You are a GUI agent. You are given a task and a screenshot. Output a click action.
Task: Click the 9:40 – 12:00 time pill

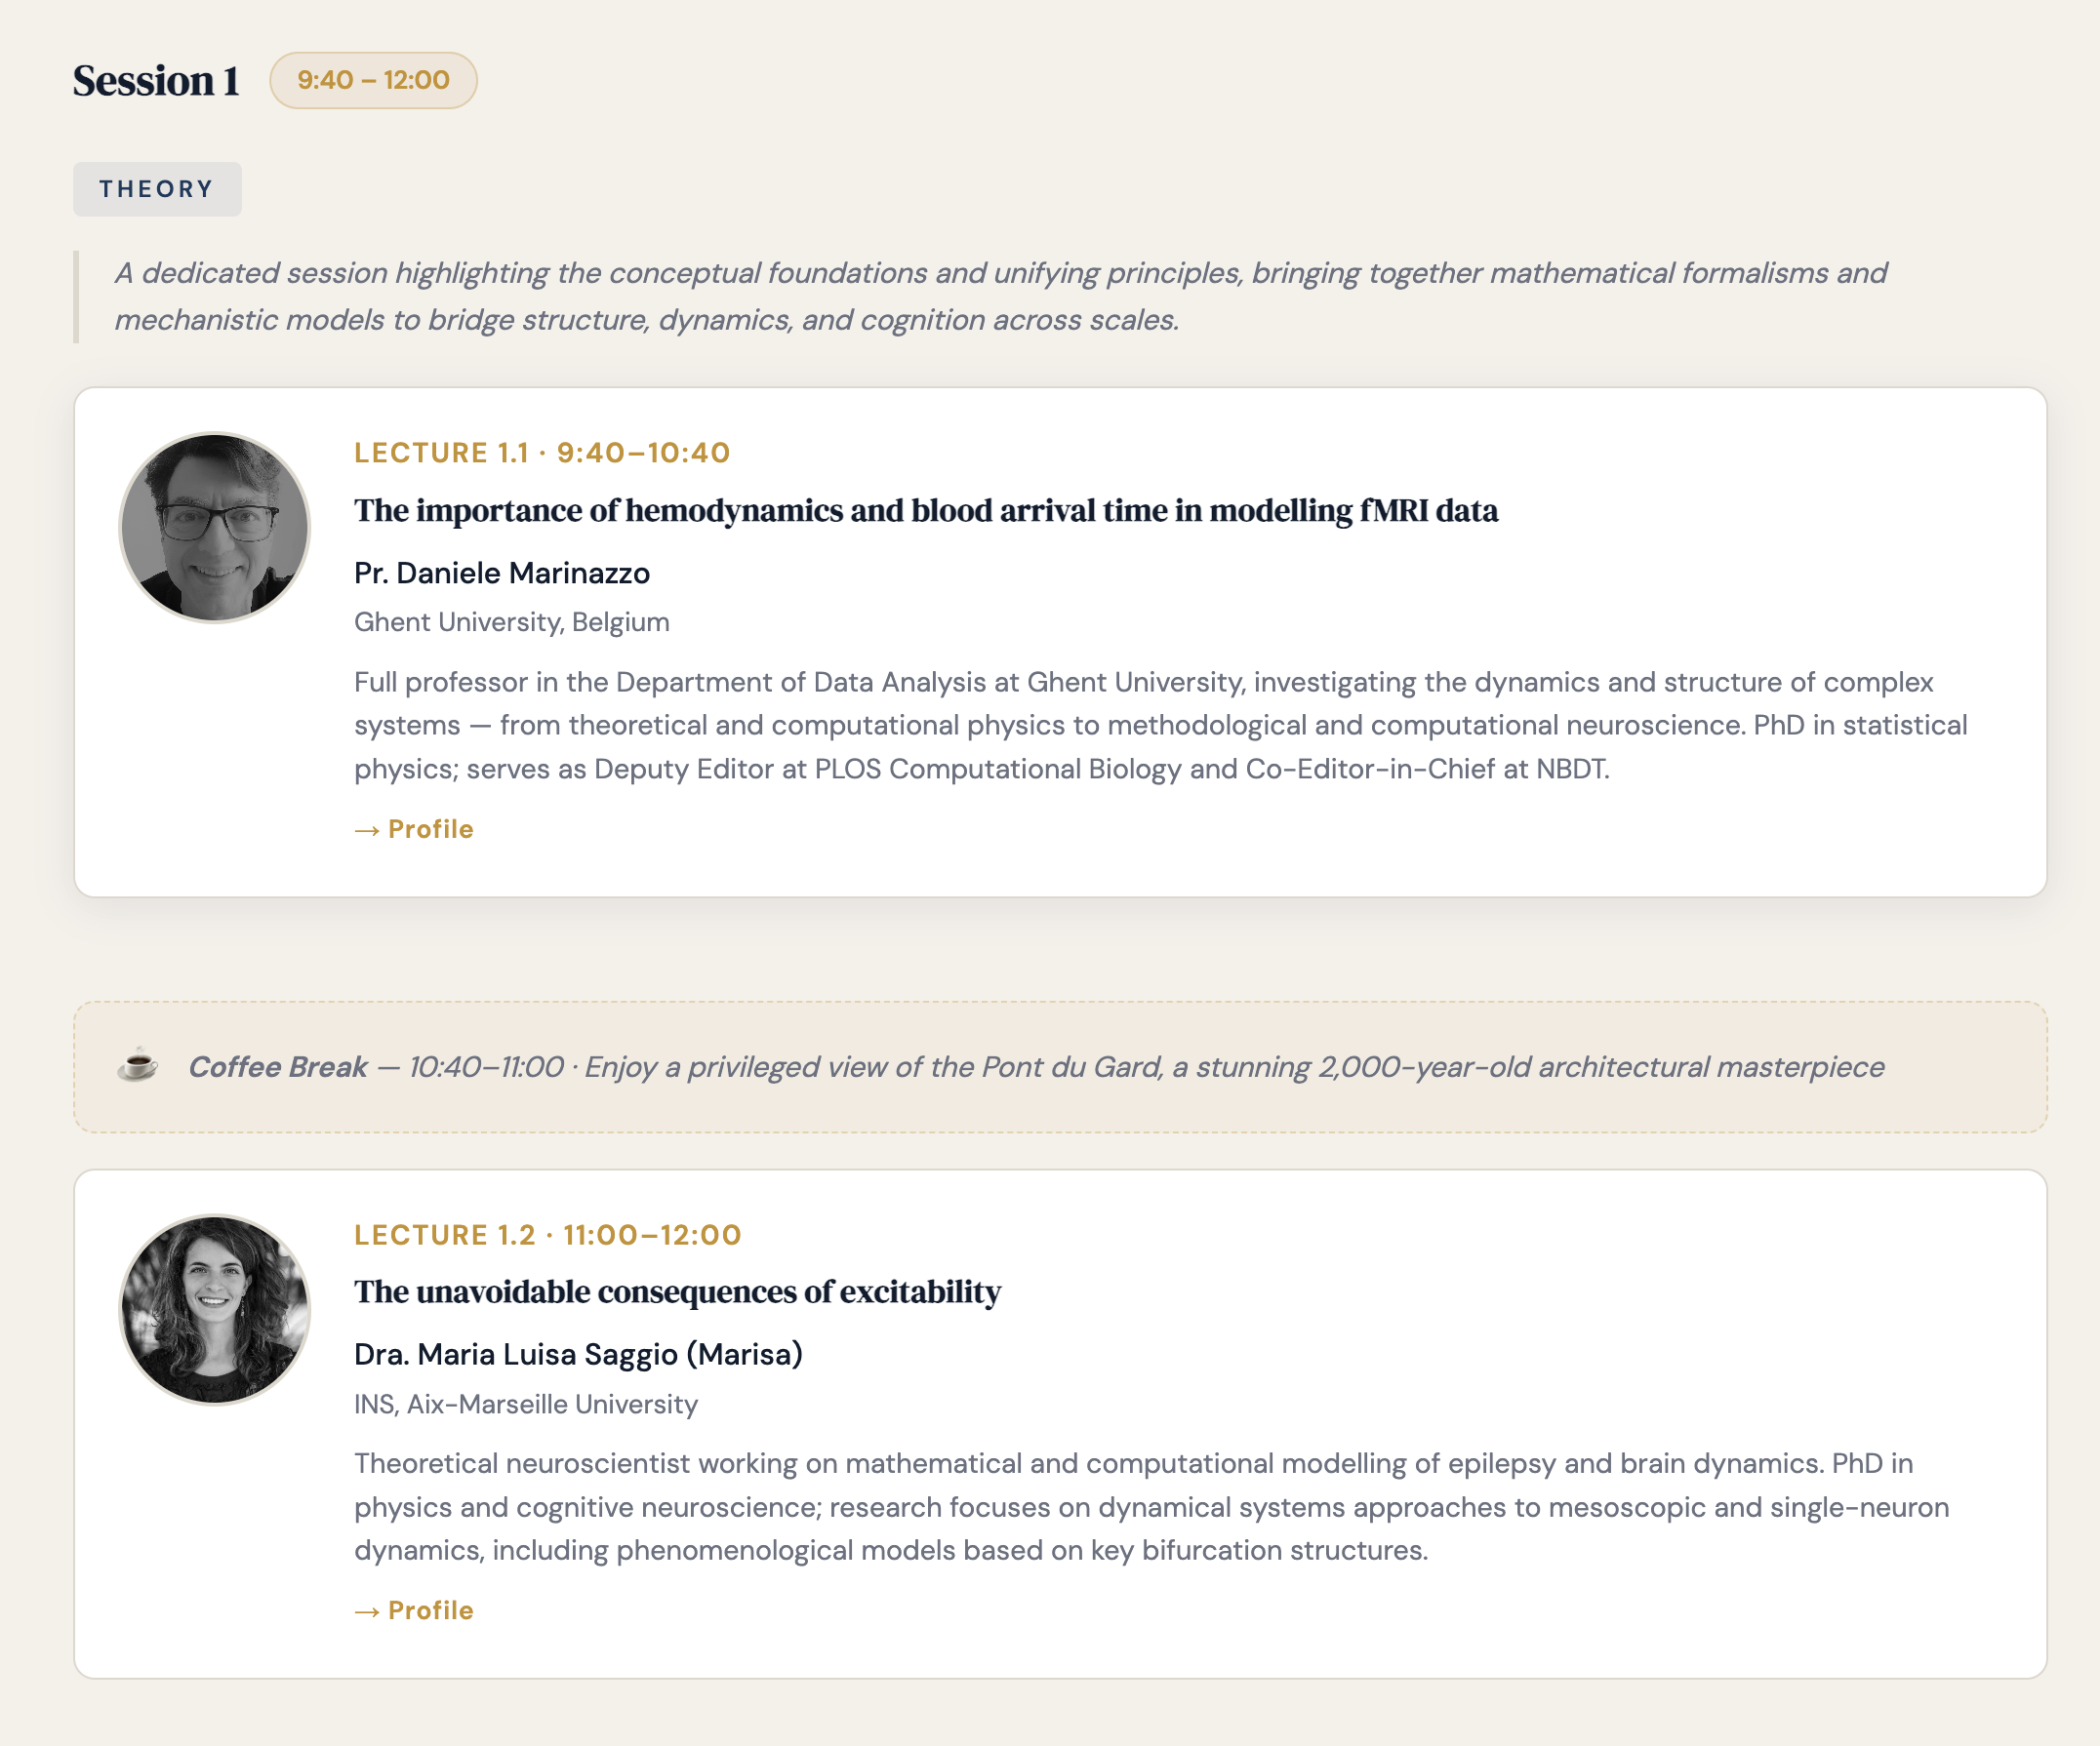click(373, 80)
